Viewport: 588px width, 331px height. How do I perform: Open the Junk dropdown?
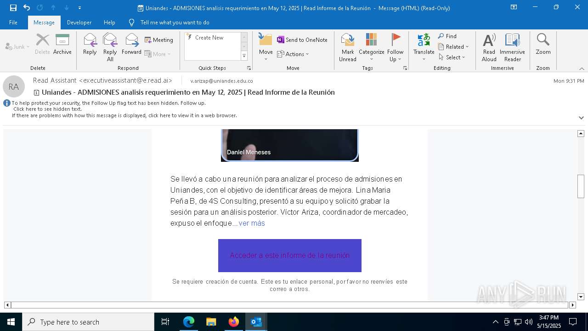17,46
